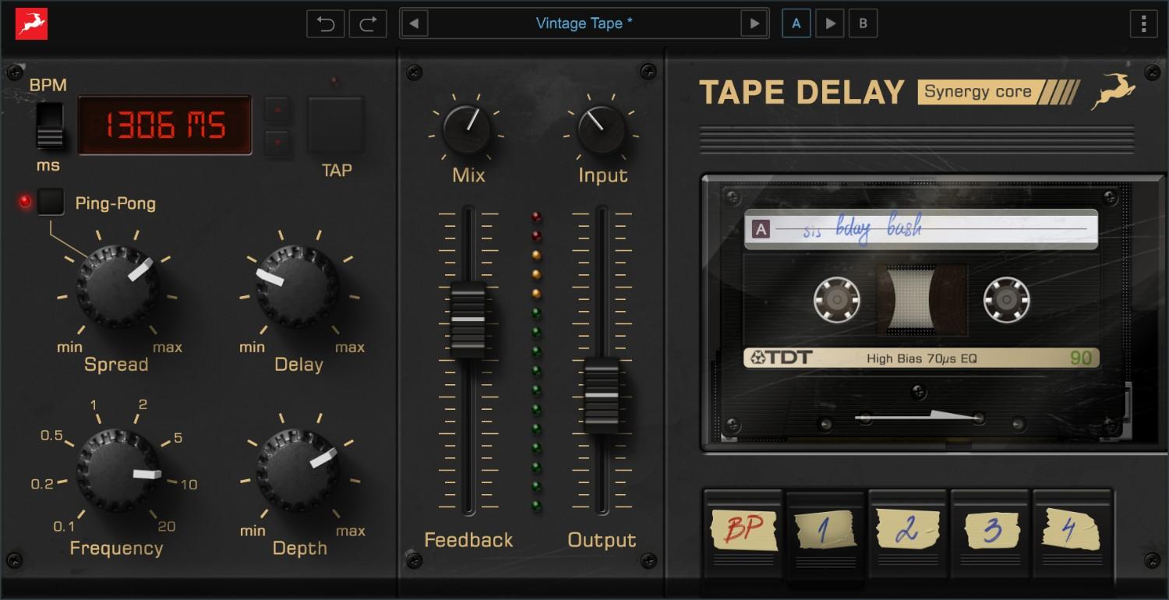Click the cassette tape left reel
The height and width of the screenshot is (600, 1169).
tap(836, 299)
